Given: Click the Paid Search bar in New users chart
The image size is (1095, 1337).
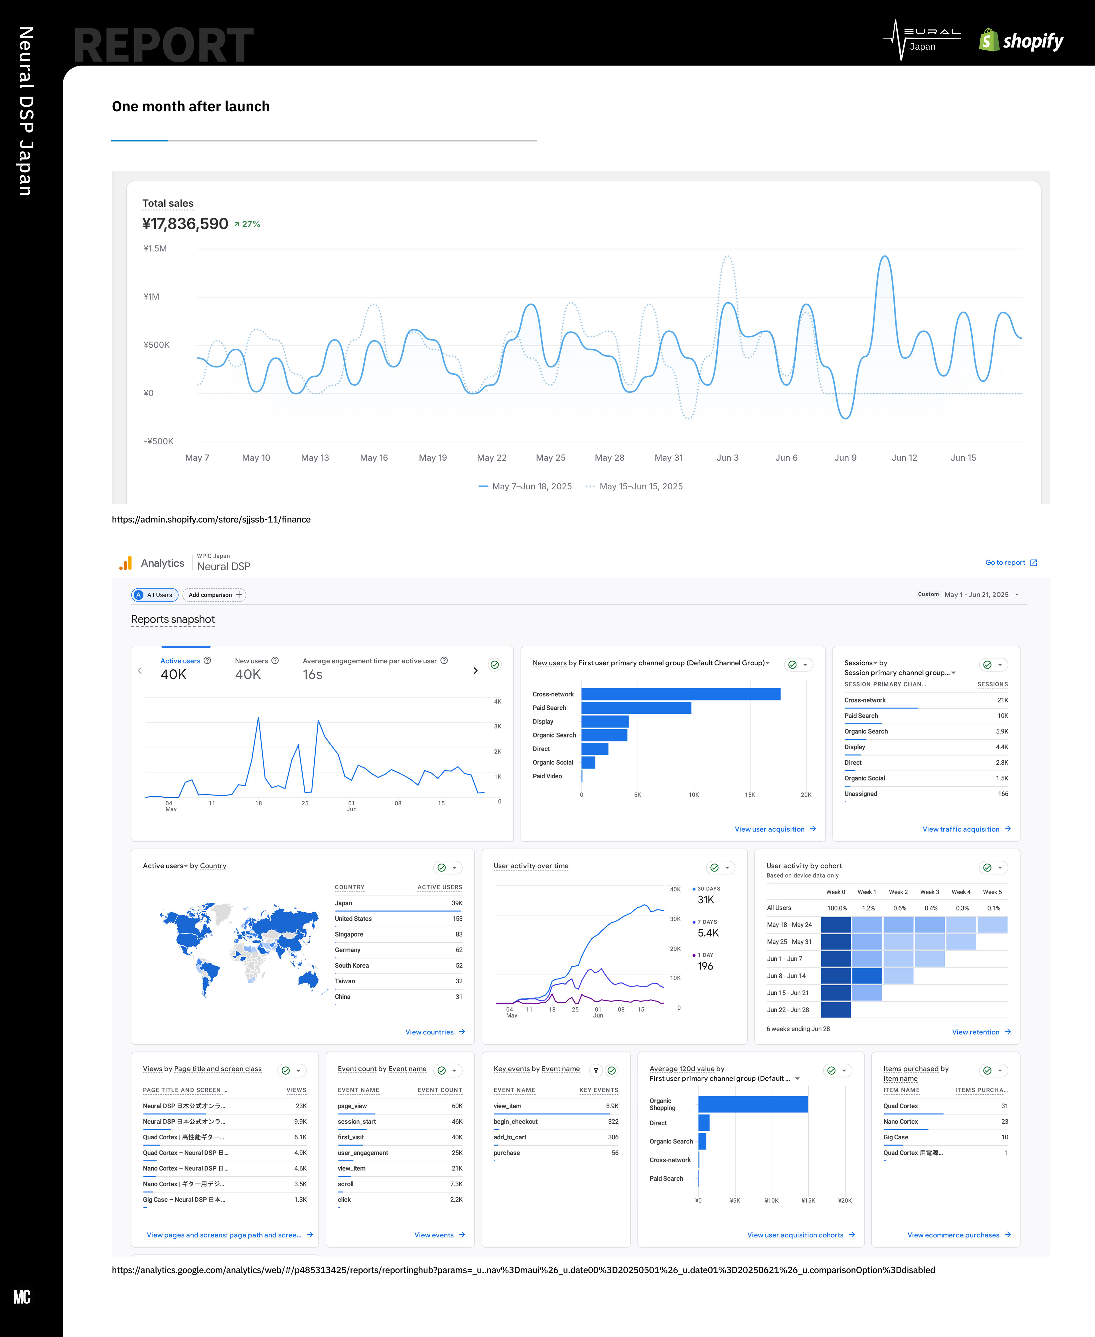Looking at the screenshot, I should [636, 708].
